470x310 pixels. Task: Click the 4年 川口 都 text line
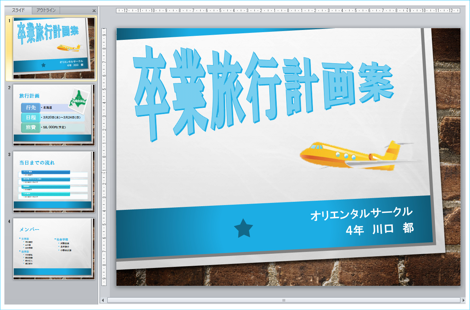(380, 229)
